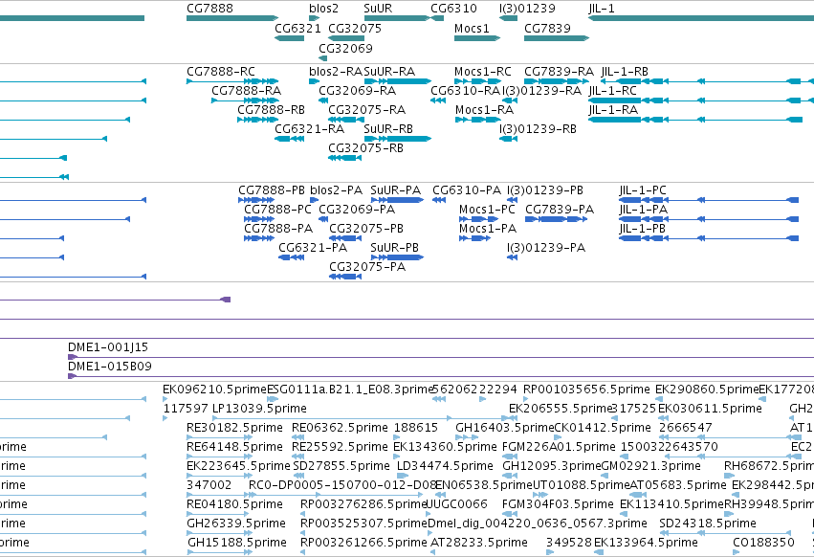The width and height of the screenshot is (814, 557).
Task: Click BAC clone label 'DME1-001J15'
Action: [x=108, y=347]
